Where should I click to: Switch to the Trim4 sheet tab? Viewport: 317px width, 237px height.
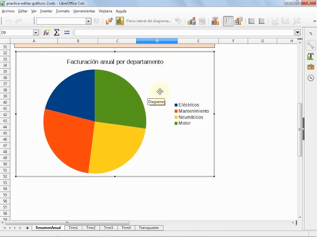(x=126, y=228)
